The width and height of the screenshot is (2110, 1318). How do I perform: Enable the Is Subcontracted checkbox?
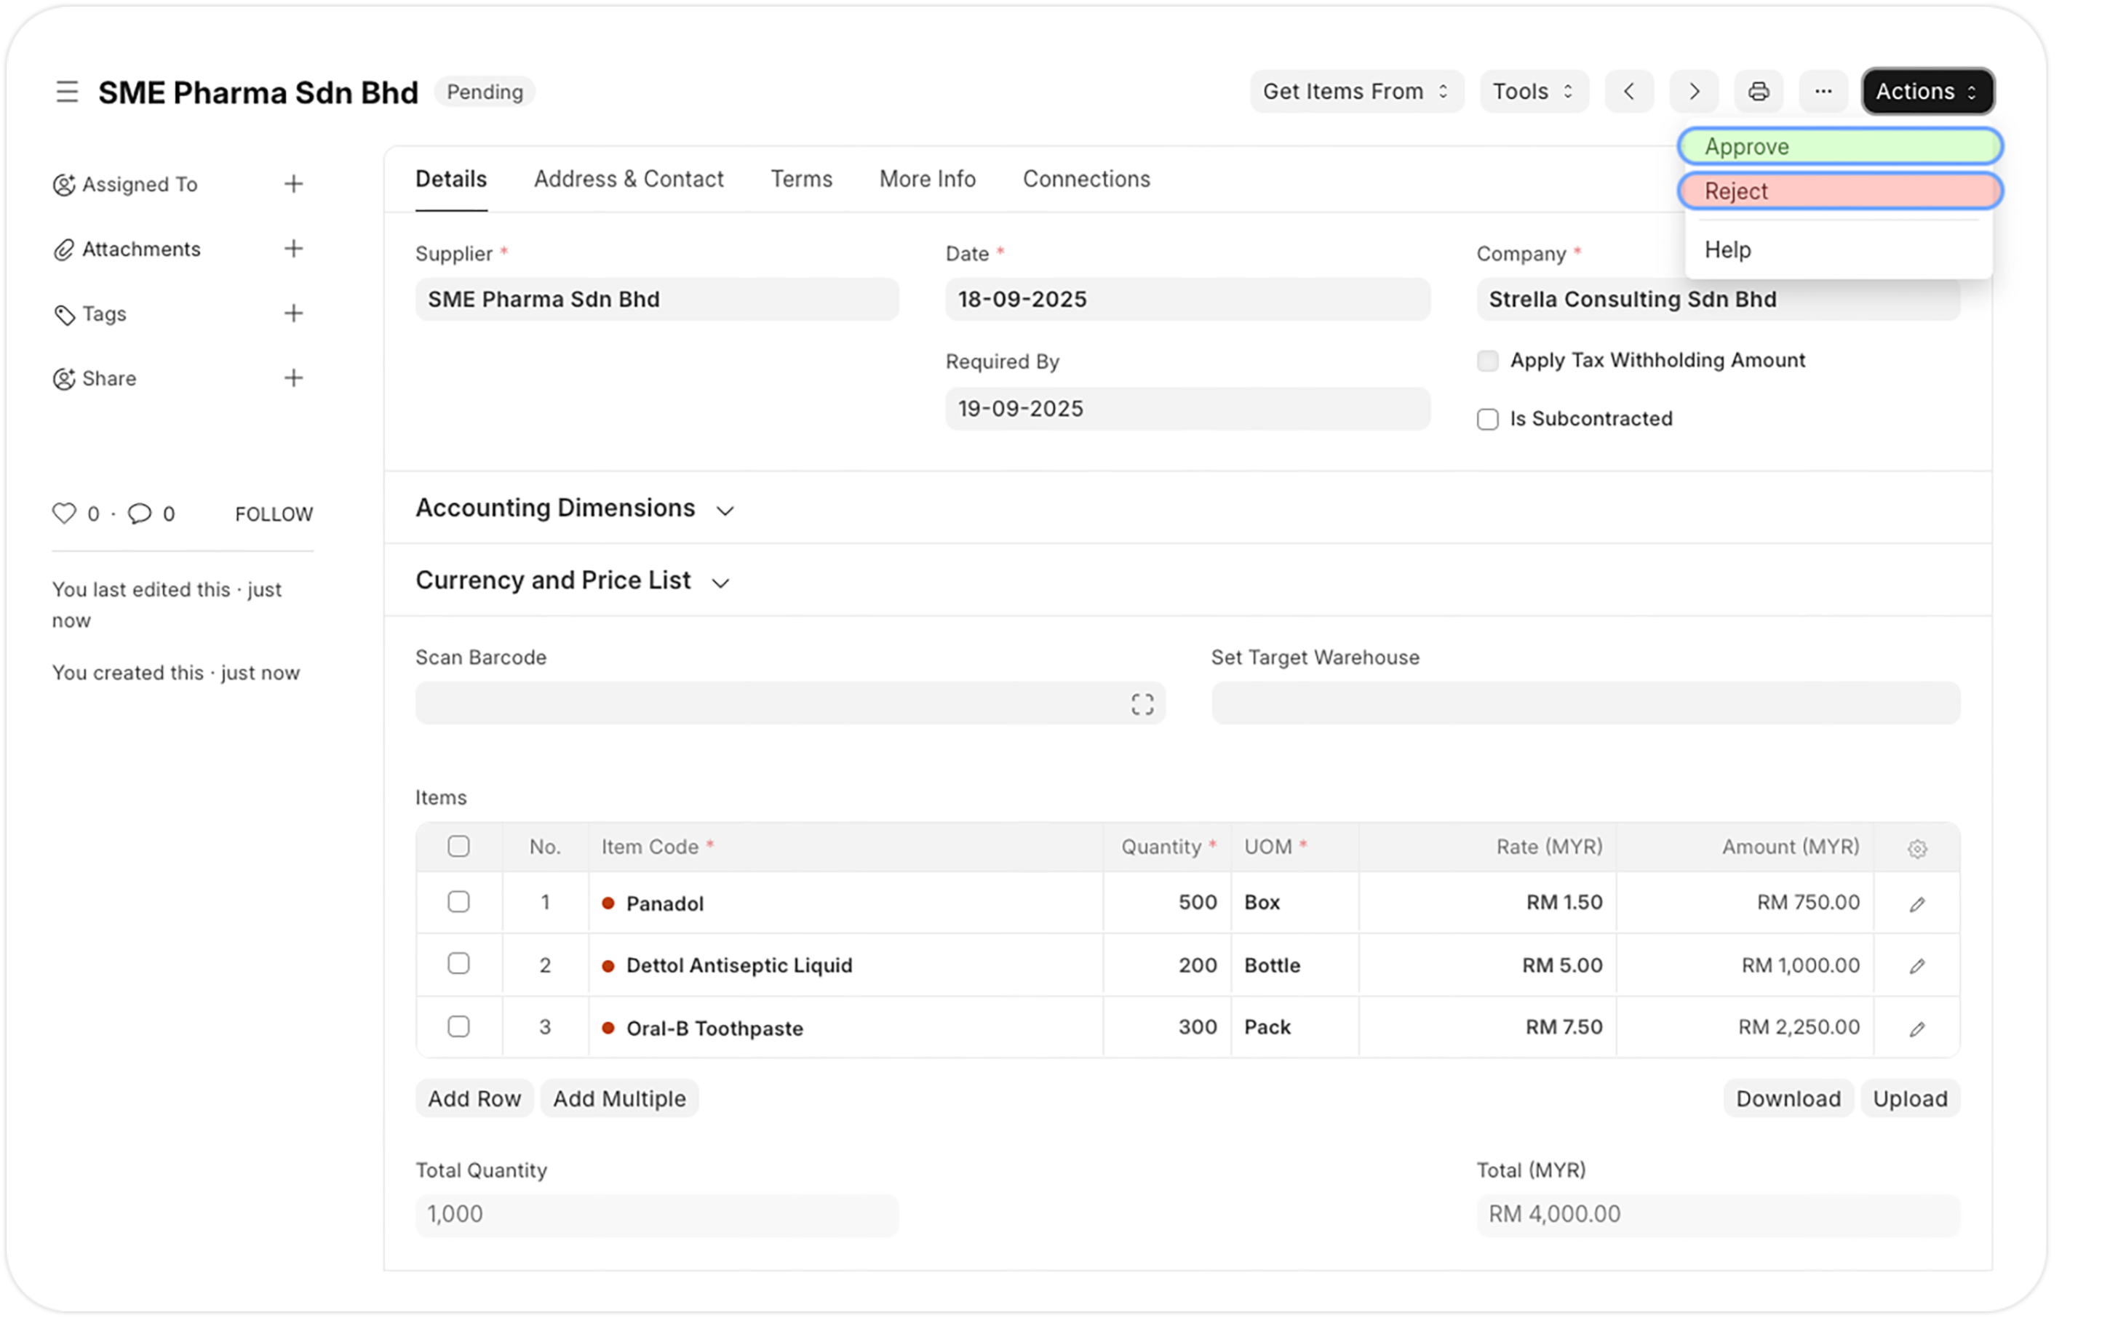pos(1487,419)
